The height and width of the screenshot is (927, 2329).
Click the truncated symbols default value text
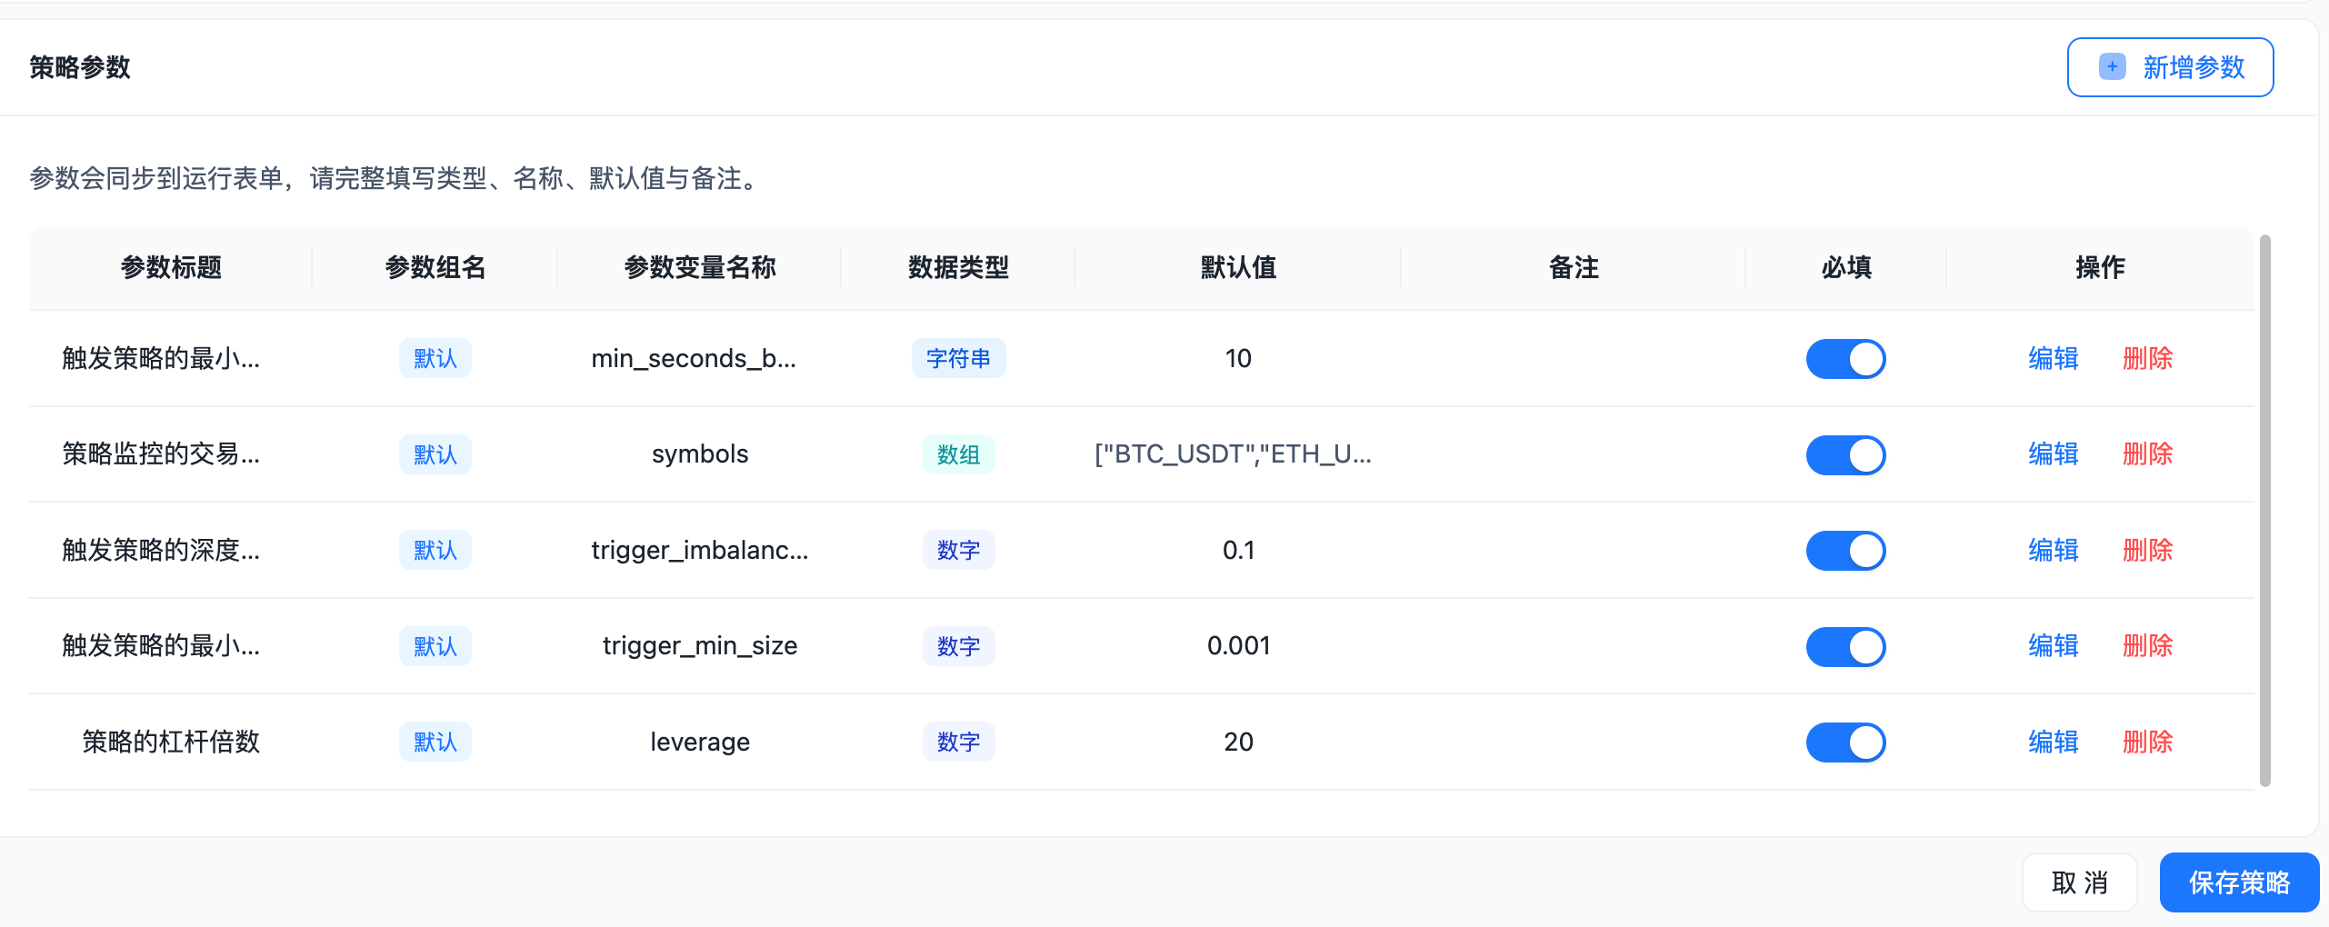tap(1233, 454)
